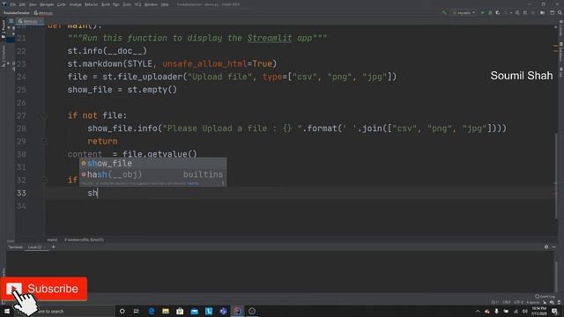Open the View menu
Screen dimensions: 564x317
click(x=33, y=4)
